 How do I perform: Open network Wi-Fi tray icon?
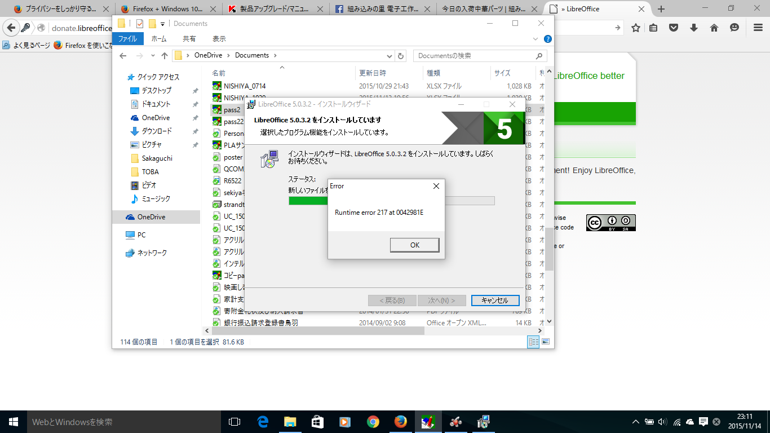[676, 422]
